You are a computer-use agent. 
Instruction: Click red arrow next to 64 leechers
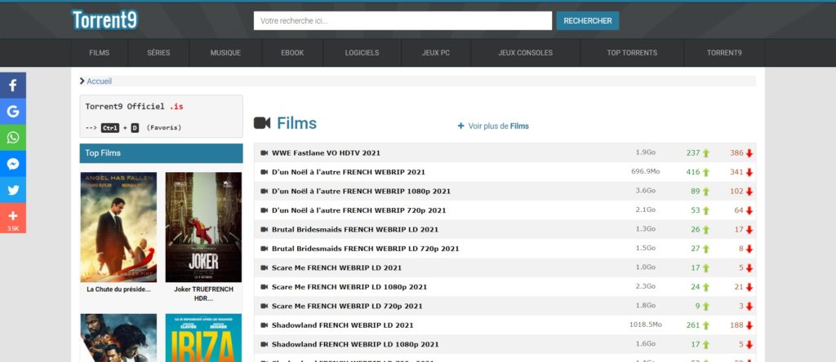click(x=749, y=211)
